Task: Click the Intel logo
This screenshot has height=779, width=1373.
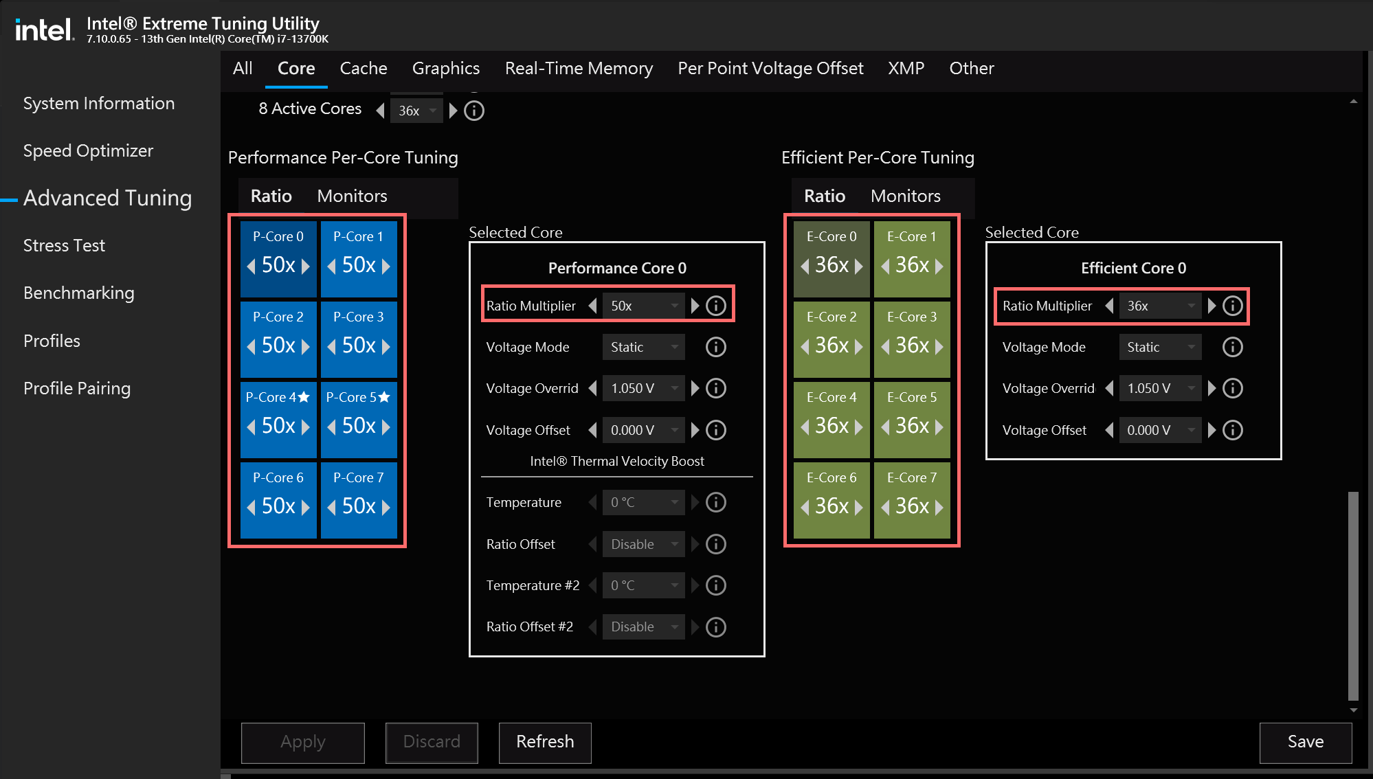Action: tap(44, 30)
